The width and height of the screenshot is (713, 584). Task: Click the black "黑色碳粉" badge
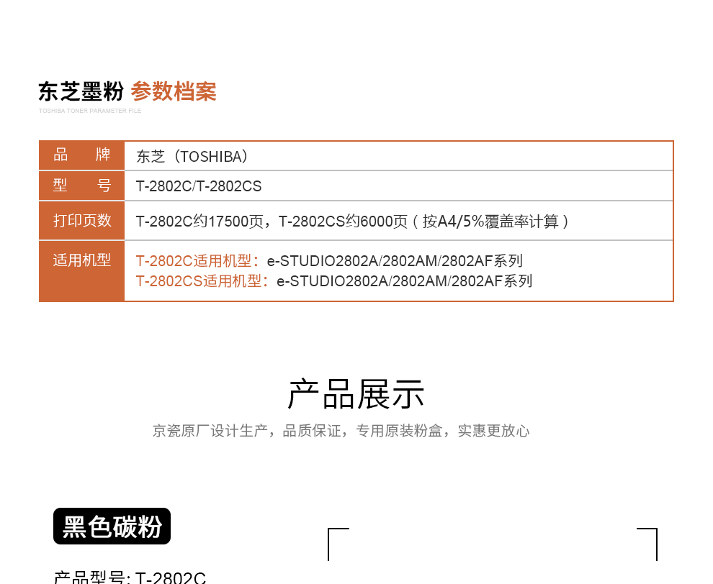[112, 526]
